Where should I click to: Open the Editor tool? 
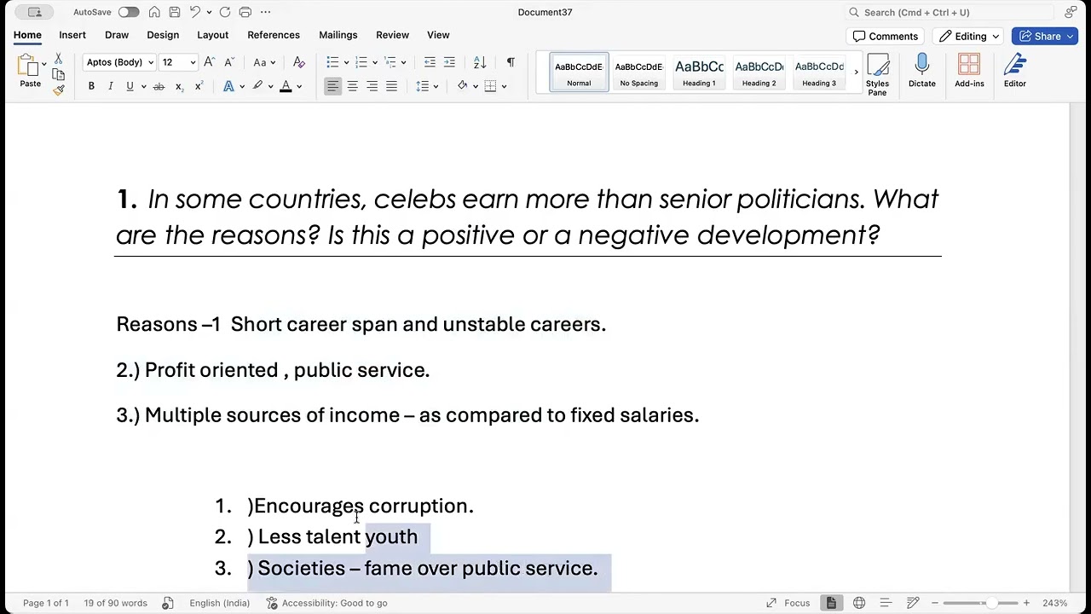click(1014, 71)
